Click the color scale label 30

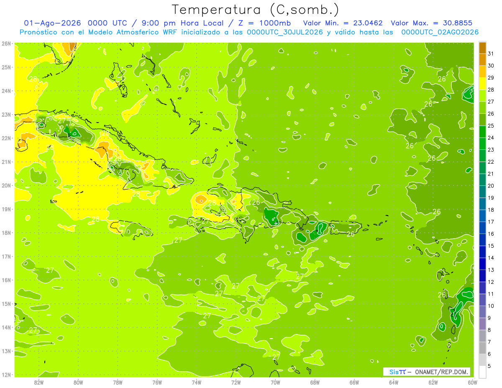(x=491, y=66)
